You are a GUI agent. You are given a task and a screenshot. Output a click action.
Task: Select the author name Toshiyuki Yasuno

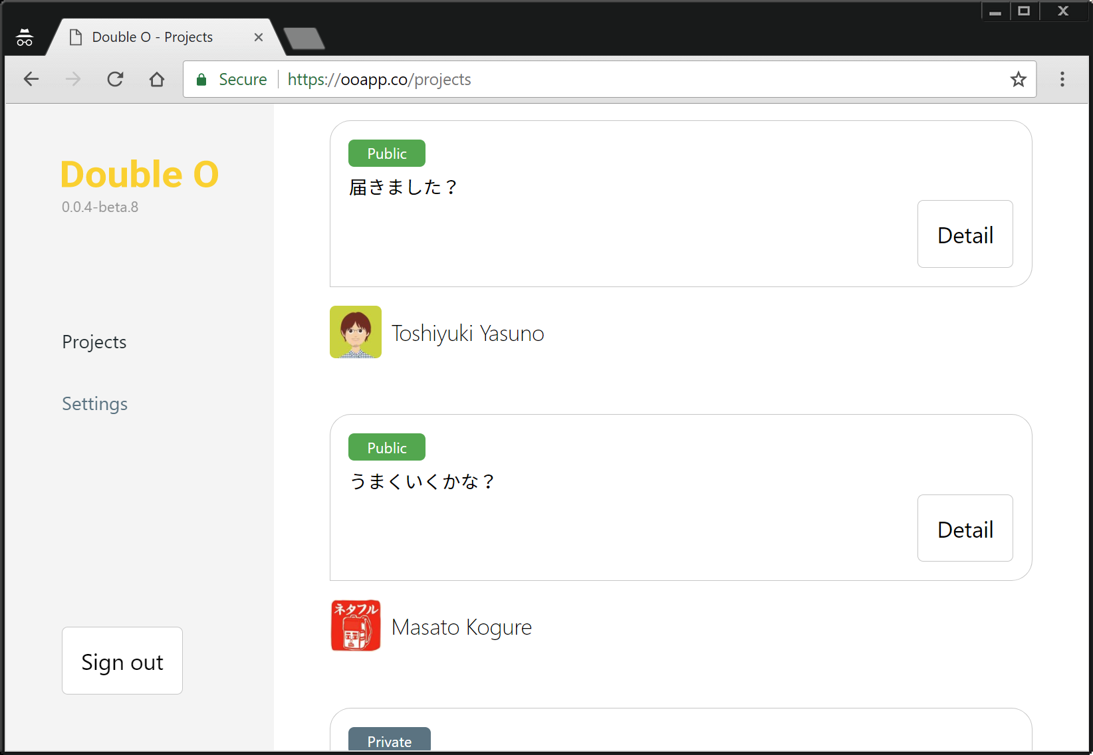tap(468, 333)
